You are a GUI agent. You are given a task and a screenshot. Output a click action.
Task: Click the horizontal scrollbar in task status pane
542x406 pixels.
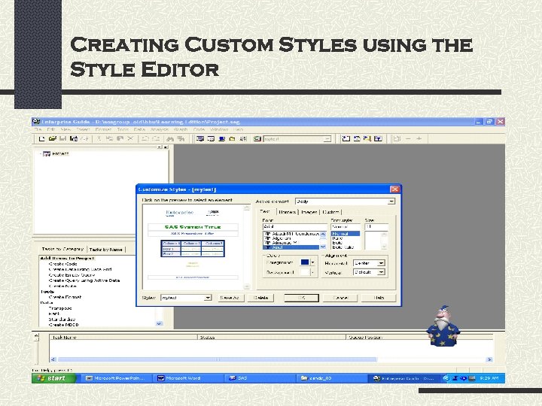coord(218,359)
